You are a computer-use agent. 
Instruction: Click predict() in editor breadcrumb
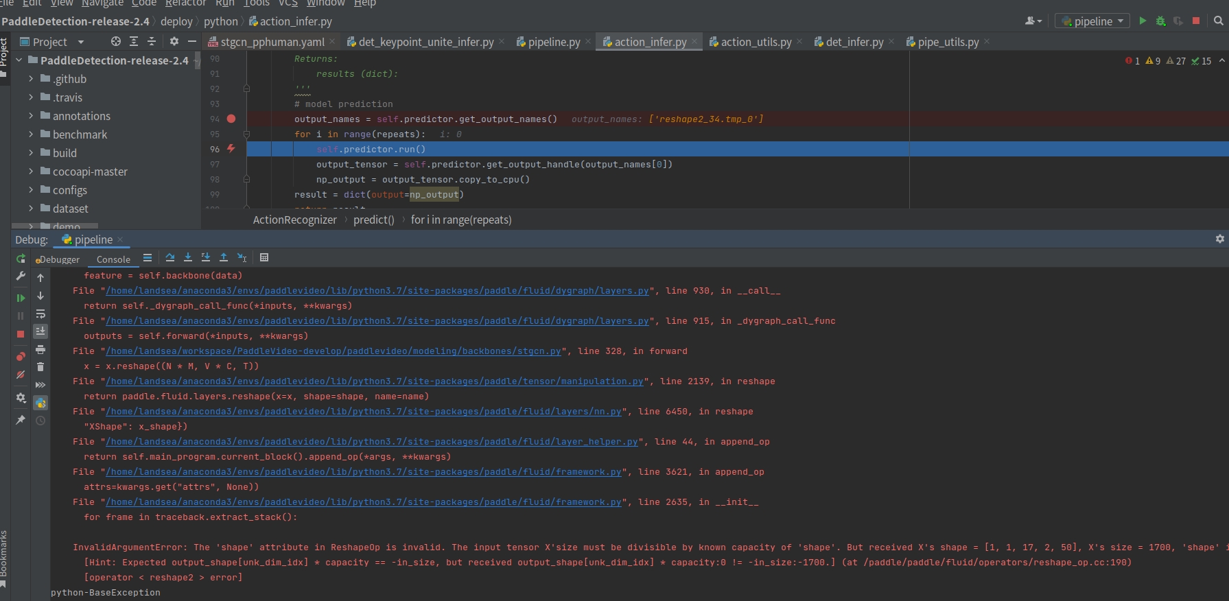coord(374,220)
